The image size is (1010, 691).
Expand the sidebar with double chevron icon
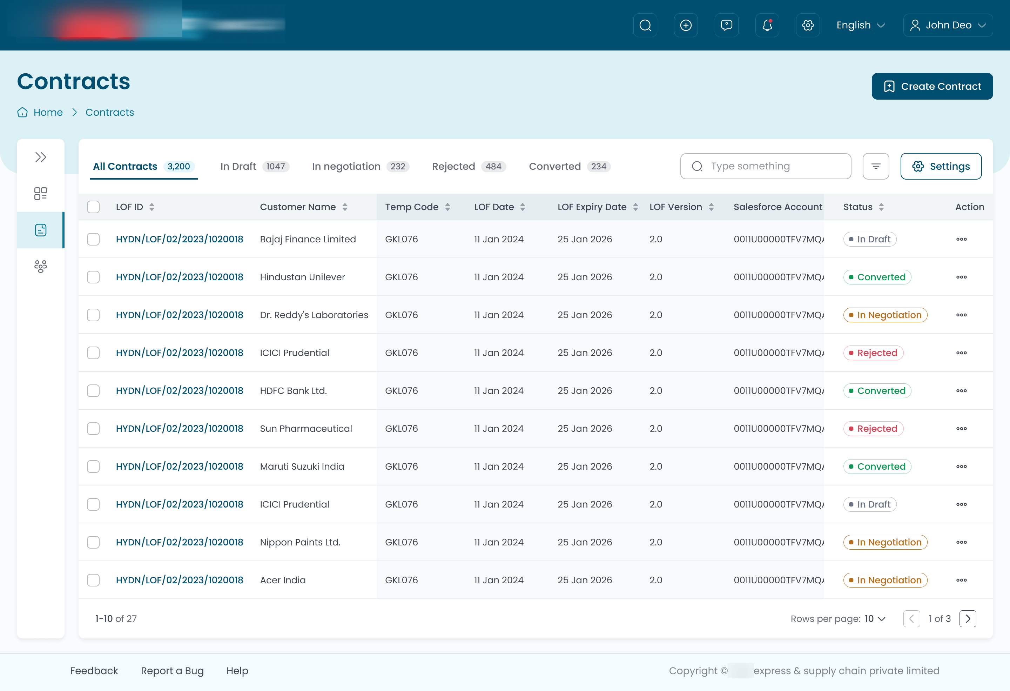click(x=40, y=157)
